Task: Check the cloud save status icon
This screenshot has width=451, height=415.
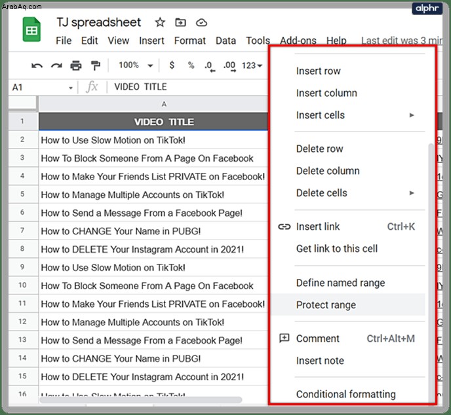Action: click(x=201, y=23)
